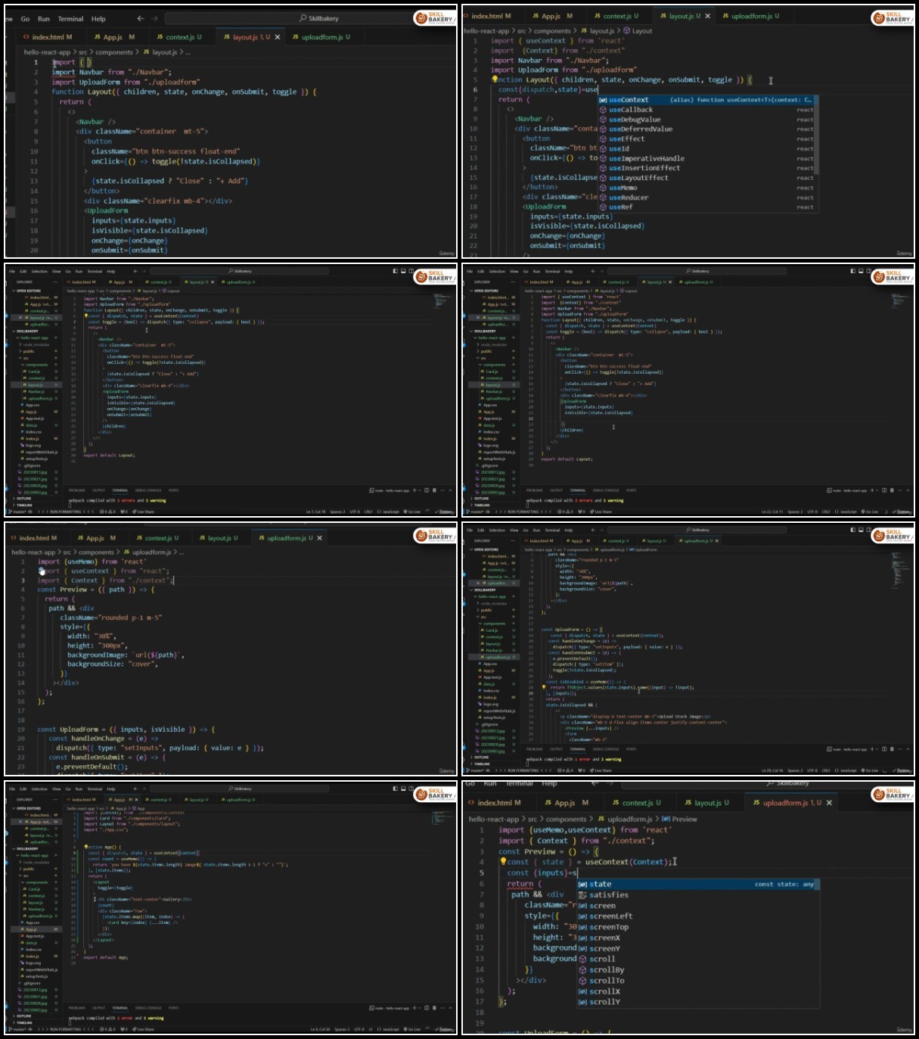Image resolution: width=919 pixels, height=1039 pixels.
Task: Choose the useRef suggestion
Action: coord(706,207)
